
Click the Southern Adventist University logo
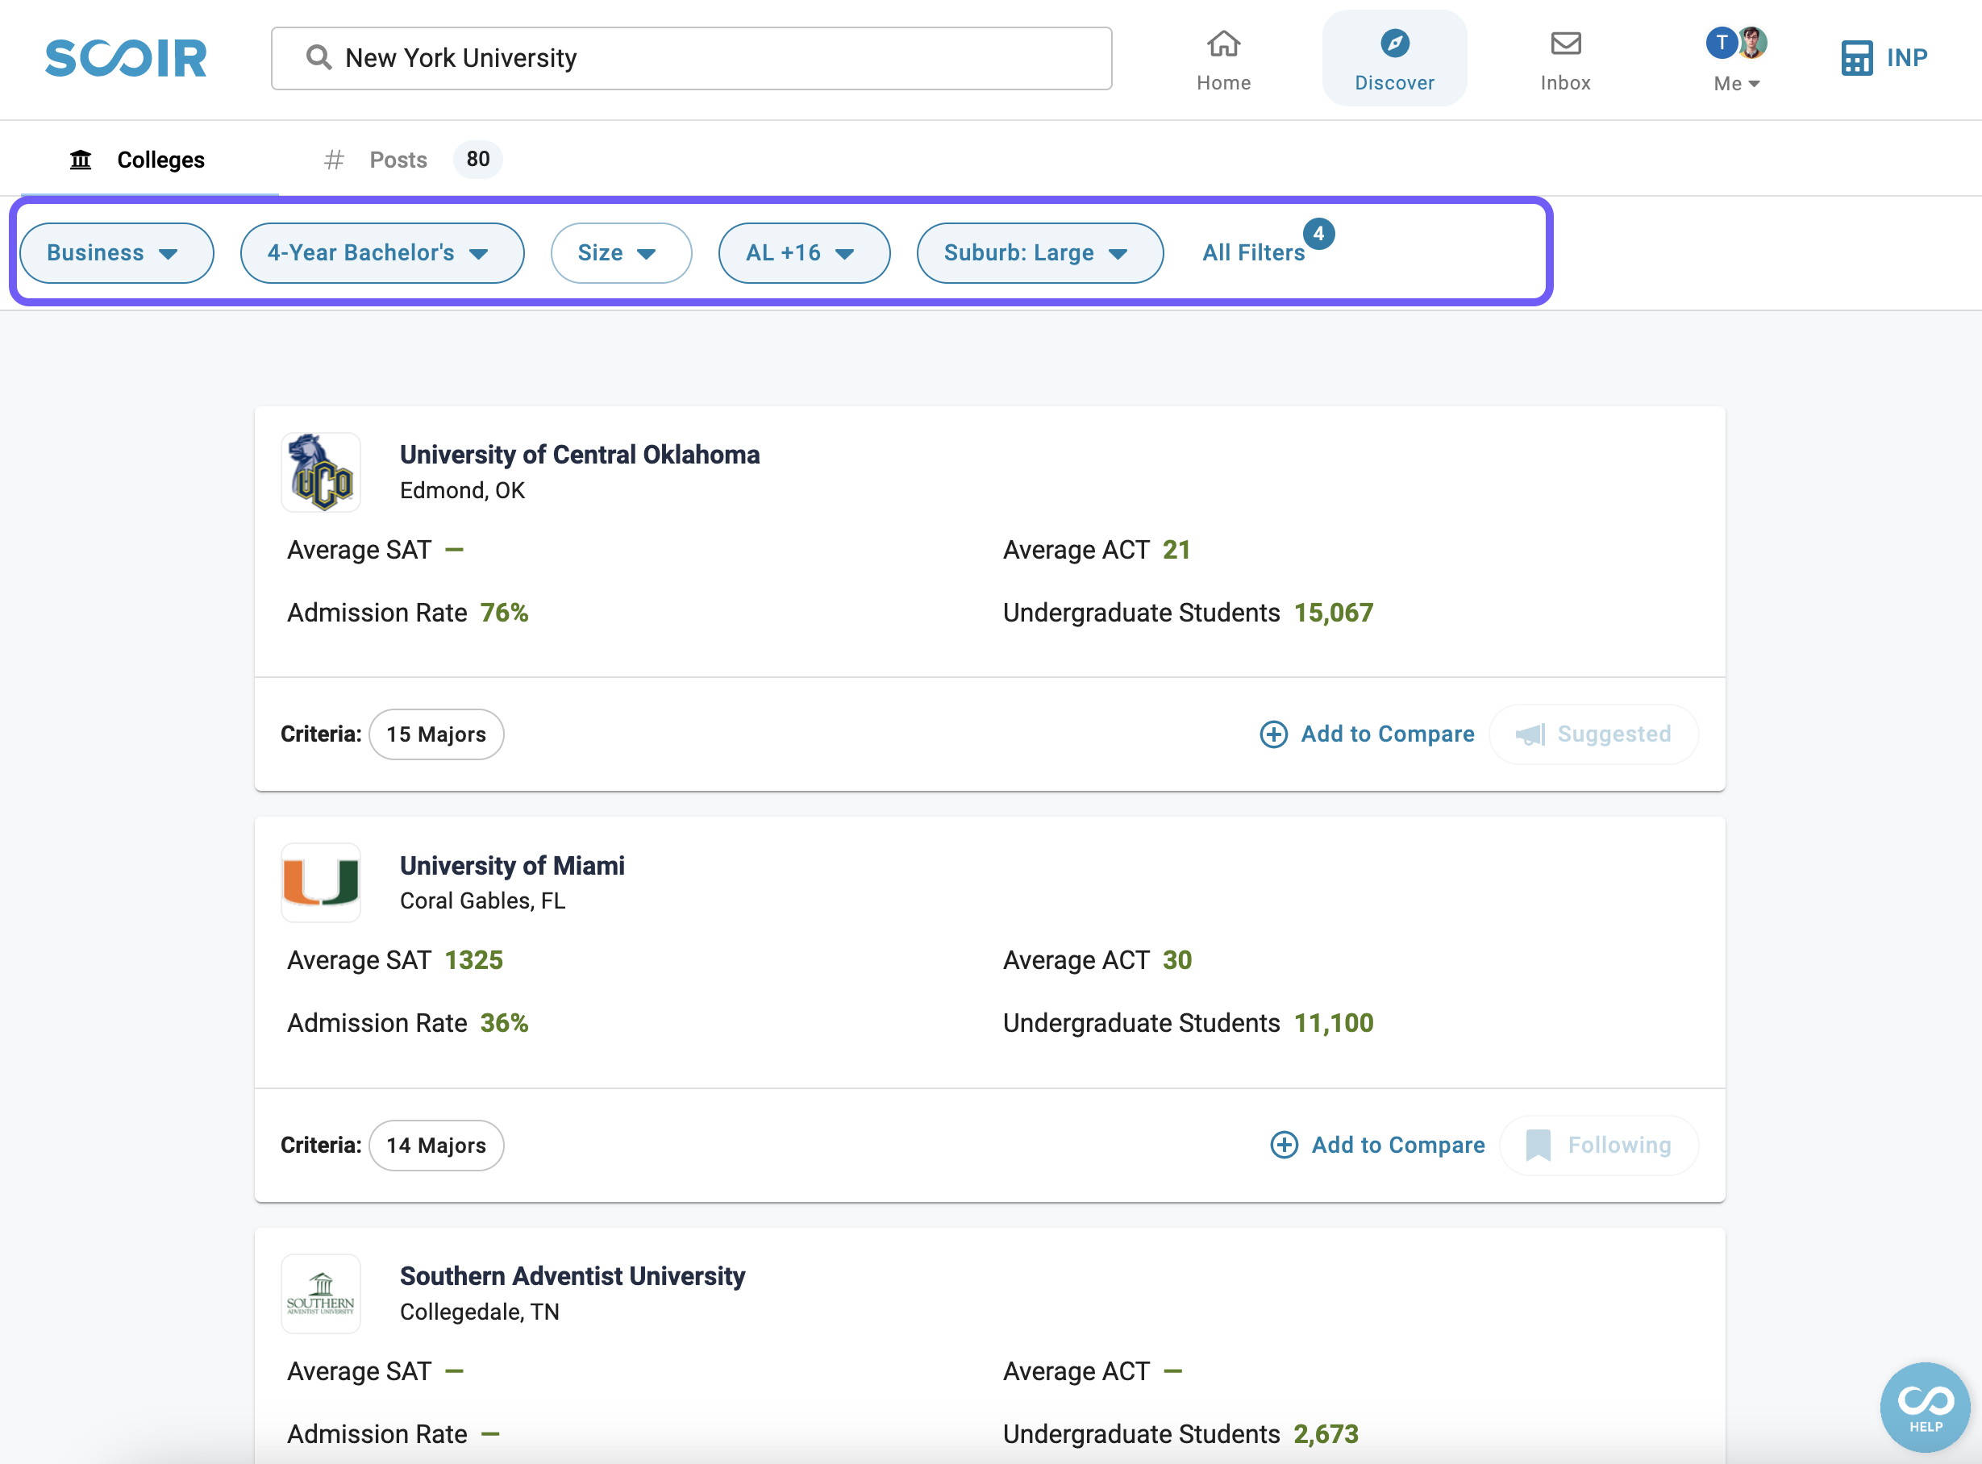pyautogui.click(x=321, y=1294)
